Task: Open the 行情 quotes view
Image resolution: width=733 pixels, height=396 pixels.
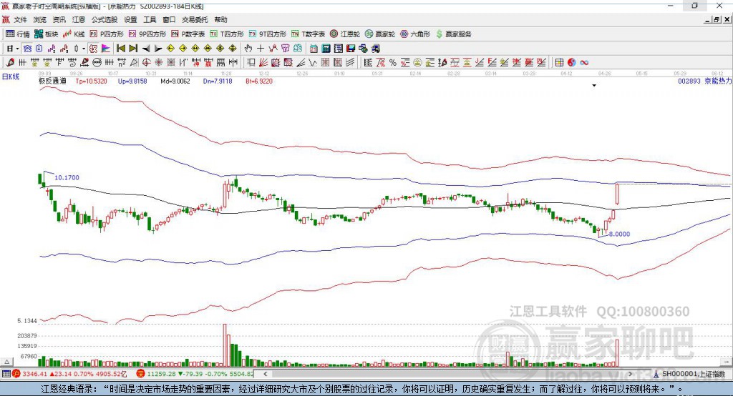Action: (18, 34)
